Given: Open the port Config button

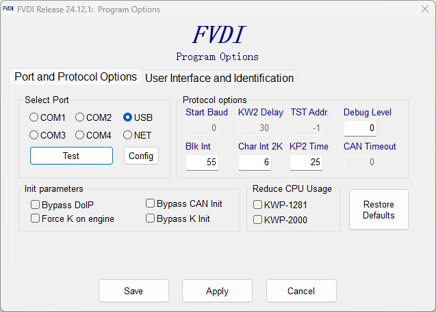Looking at the screenshot, I should tap(141, 156).
